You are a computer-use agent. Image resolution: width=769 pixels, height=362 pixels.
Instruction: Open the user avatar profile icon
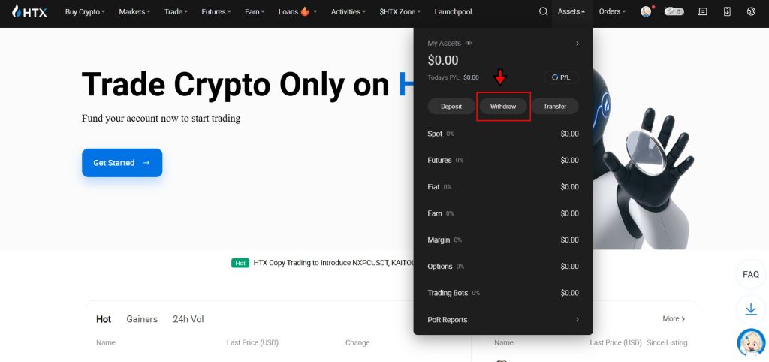647,11
